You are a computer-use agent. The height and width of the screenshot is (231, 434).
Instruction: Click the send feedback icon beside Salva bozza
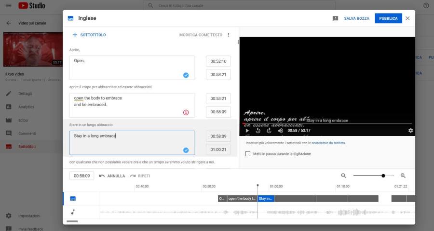(x=335, y=18)
